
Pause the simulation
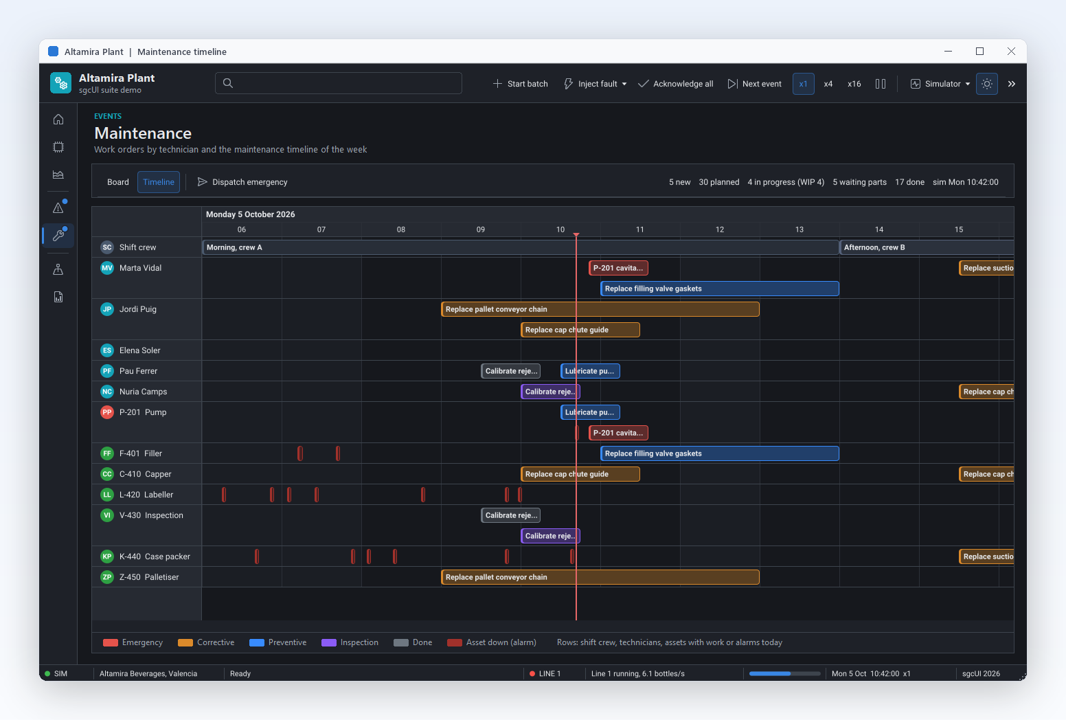tap(881, 84)
